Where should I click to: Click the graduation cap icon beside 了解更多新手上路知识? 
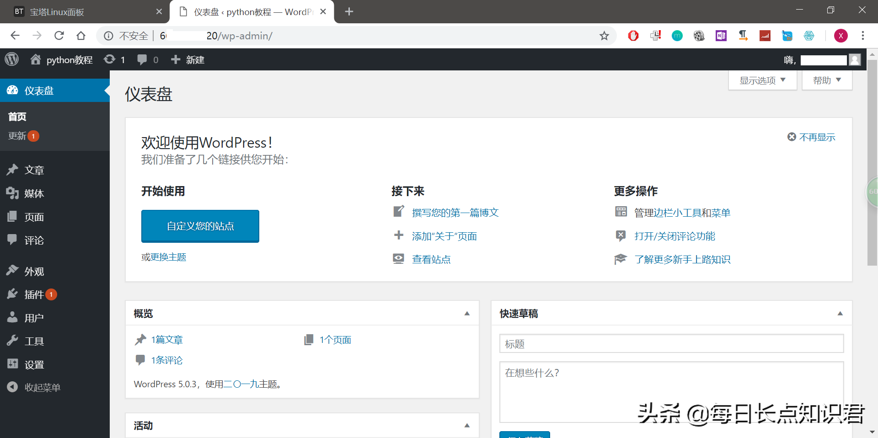[621, 259]
